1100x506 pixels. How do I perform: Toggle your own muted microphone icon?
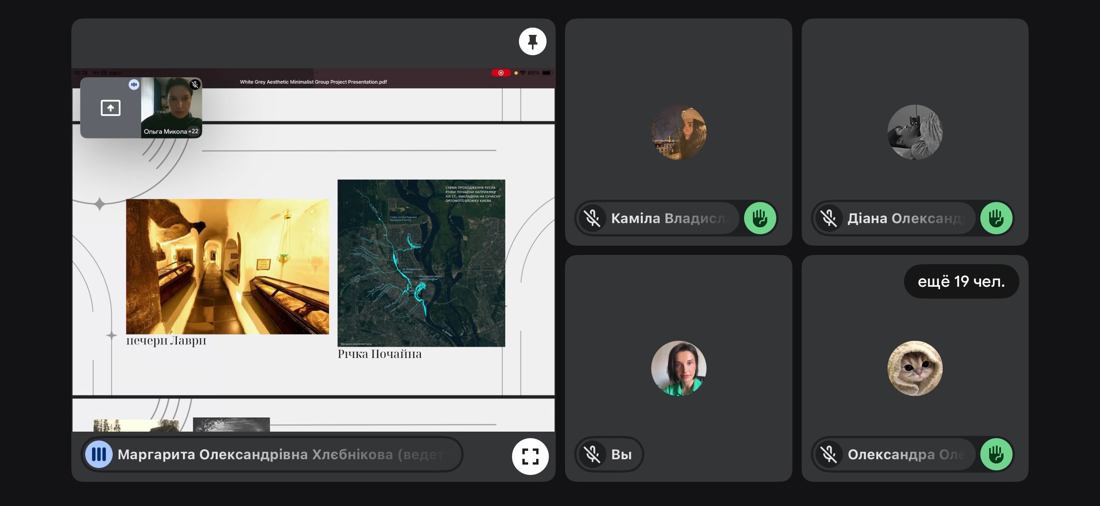click(592, 454)
